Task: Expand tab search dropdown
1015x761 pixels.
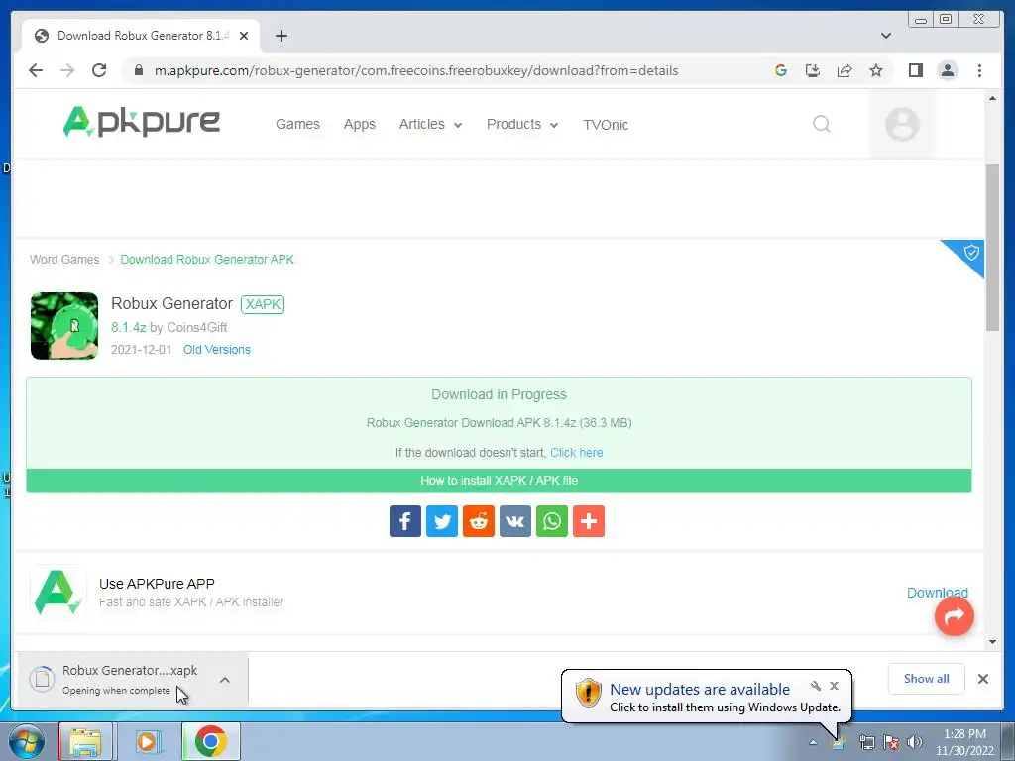Action: coord(886,36)
